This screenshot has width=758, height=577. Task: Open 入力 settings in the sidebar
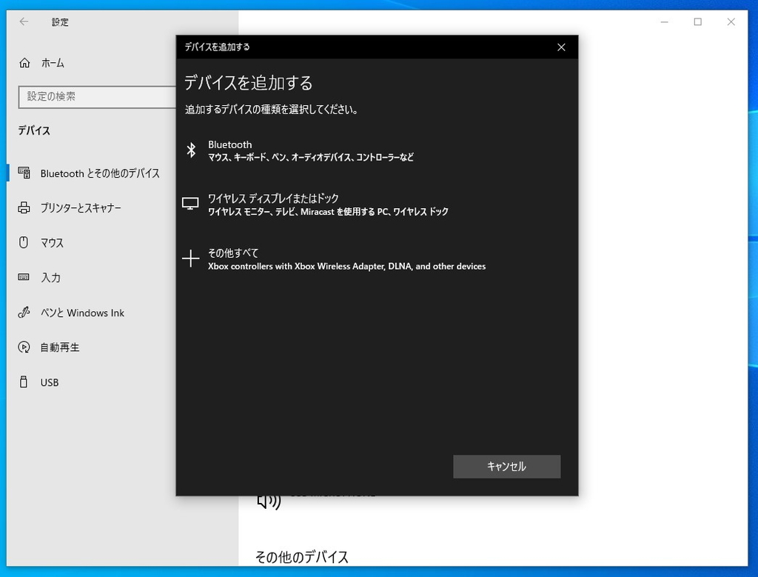(x=50, y=278)
